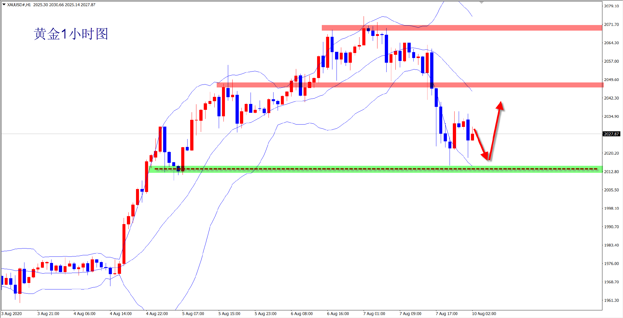
Task: Select the 黄金1小时图 text label
Action: (71, 34)
